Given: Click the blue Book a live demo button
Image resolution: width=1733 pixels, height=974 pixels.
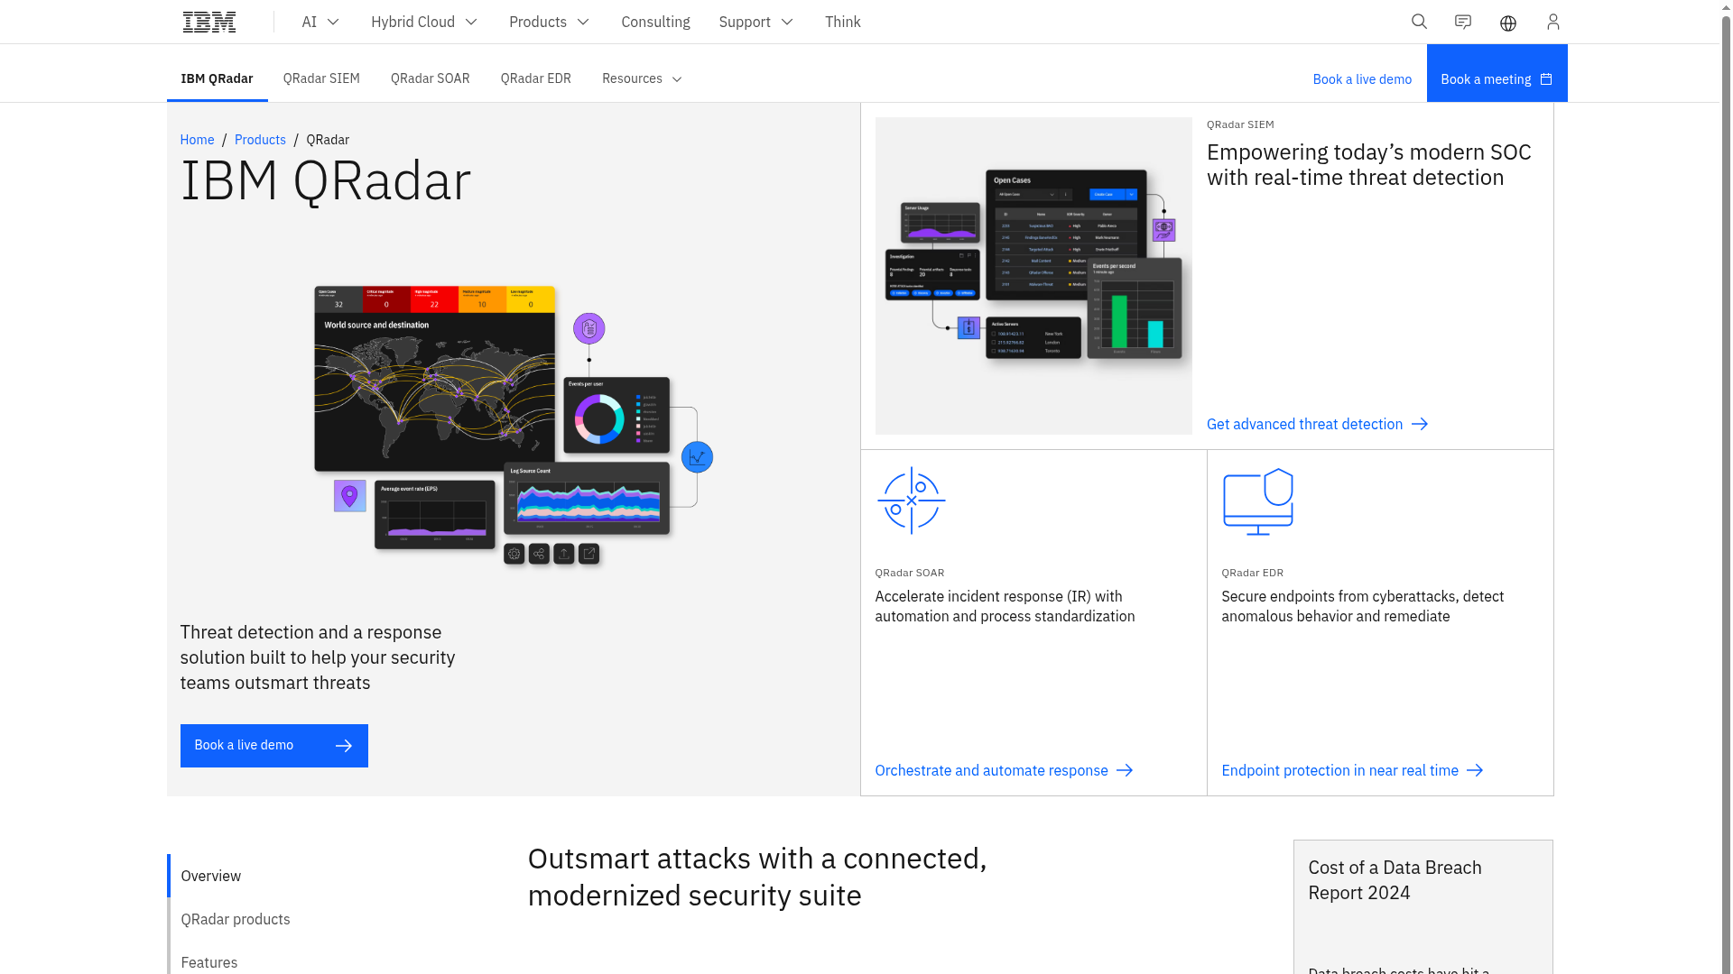Looking at the screenshot, I should point(274,746).
